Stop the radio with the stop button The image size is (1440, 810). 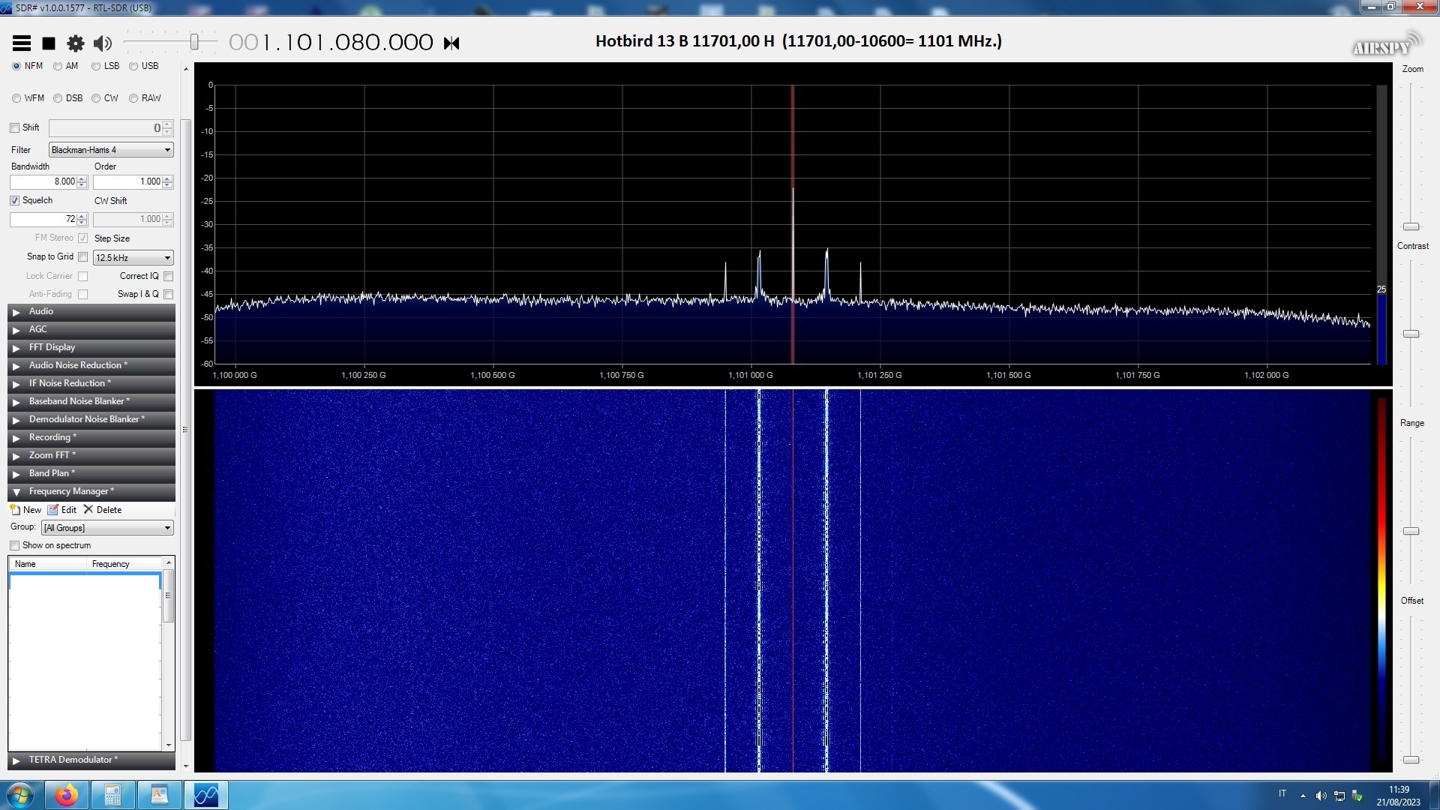click(x=49, y=43)
